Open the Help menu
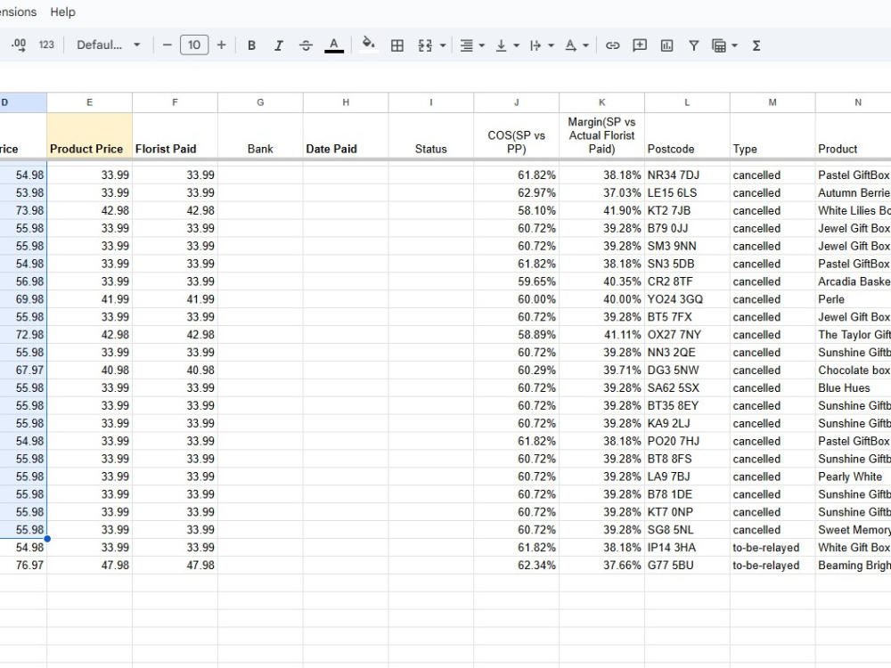The image size is (891, 668). pos(62,12)
